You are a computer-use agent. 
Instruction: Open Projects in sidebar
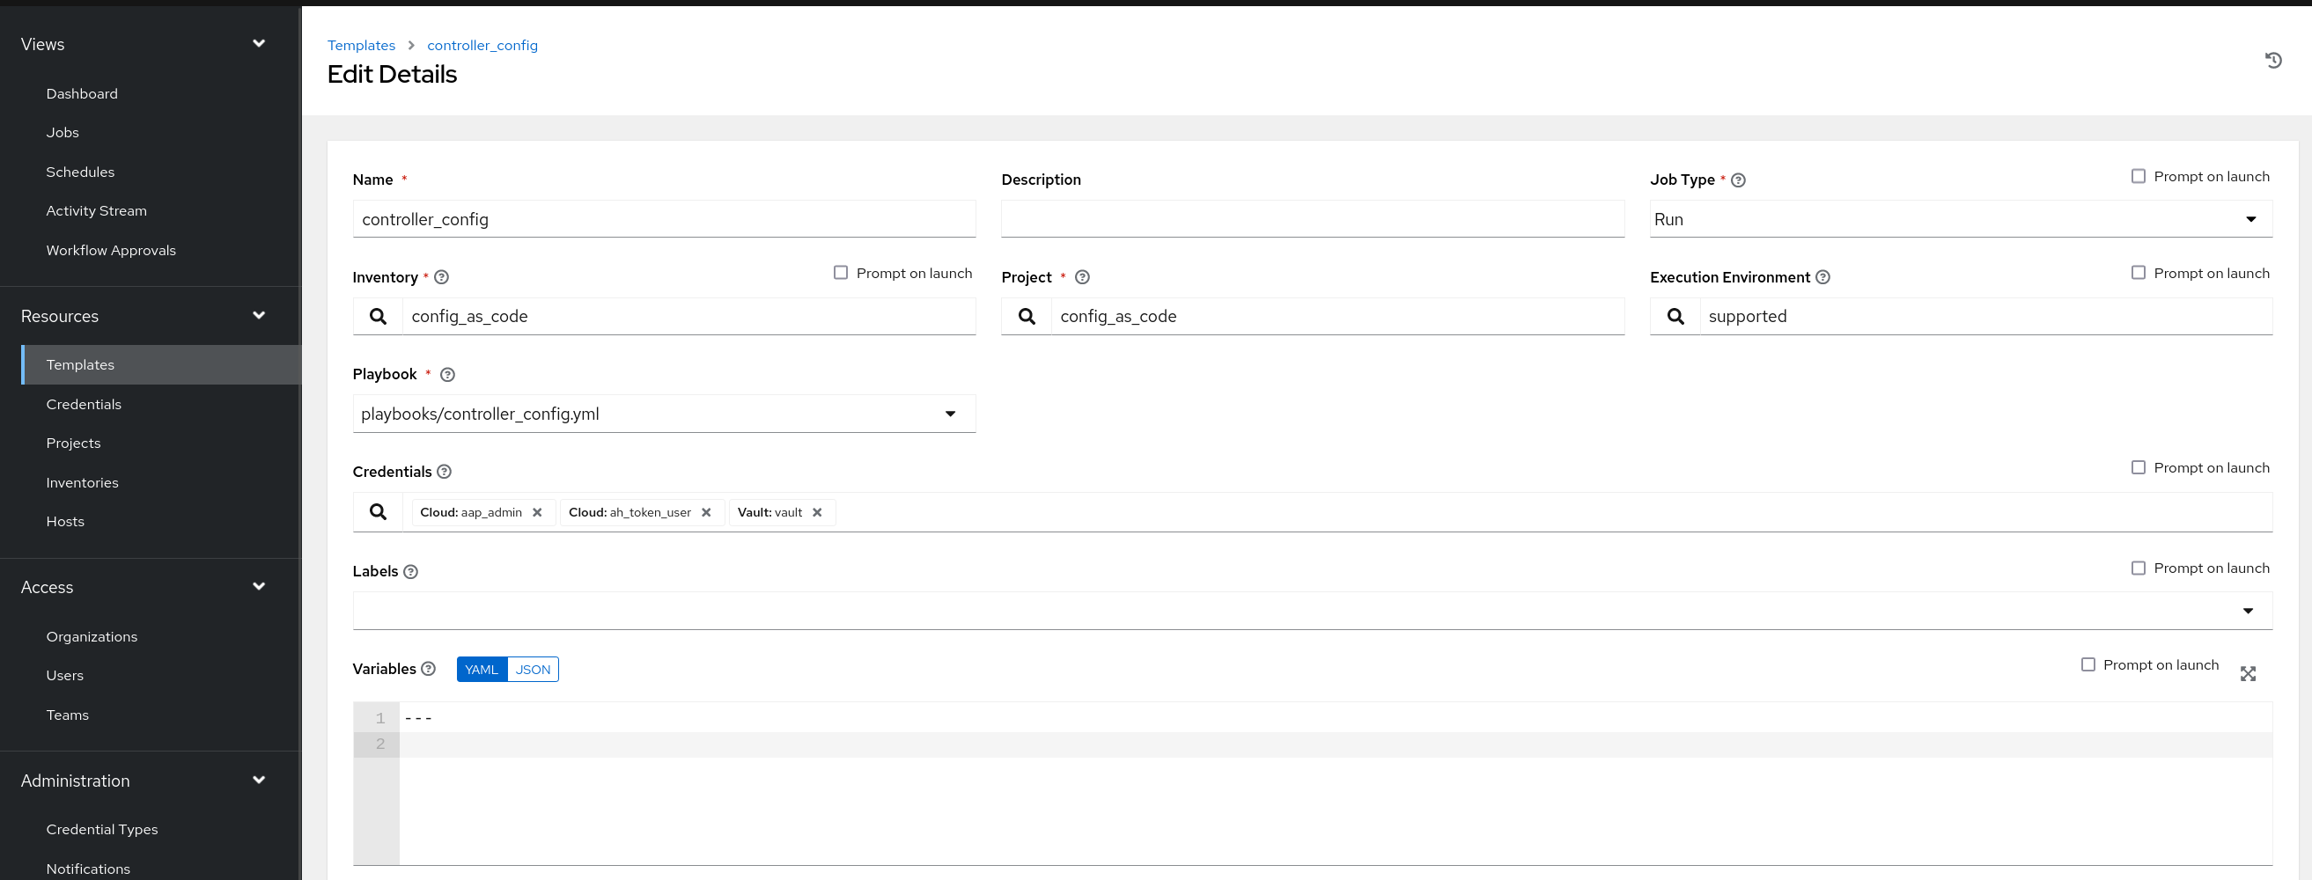click(x=74, y=444)
